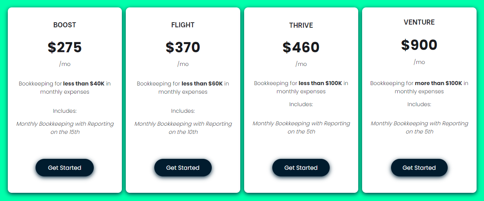Select the THRIVE plan heading
Image resolution: width=484 pixels, height=201 pixels.
(x=301, y=25)
